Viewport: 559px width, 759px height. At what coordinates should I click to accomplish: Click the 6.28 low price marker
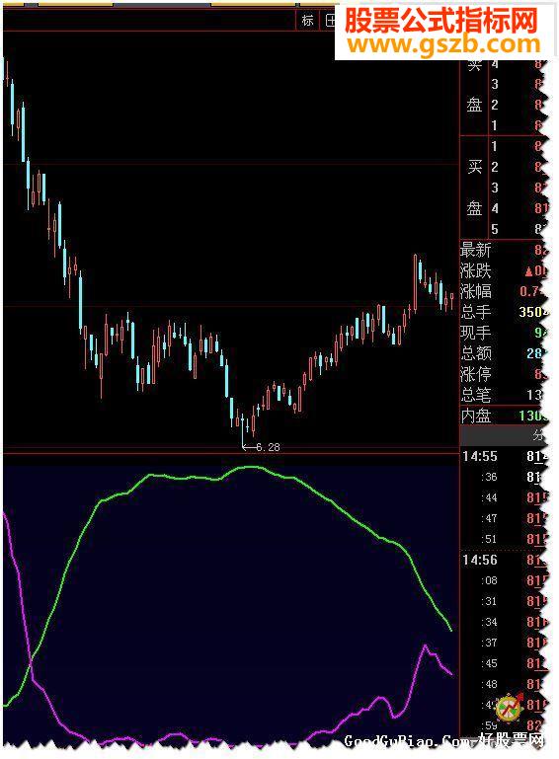click(261, 447)
